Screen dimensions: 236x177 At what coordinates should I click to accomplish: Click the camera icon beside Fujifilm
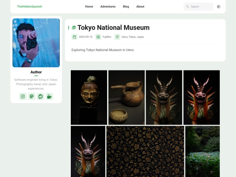(x=98, y=37)
